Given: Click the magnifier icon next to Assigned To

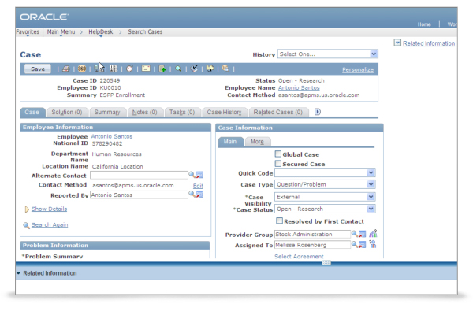Looking at the screenshot, I should [x=355, y=245].
